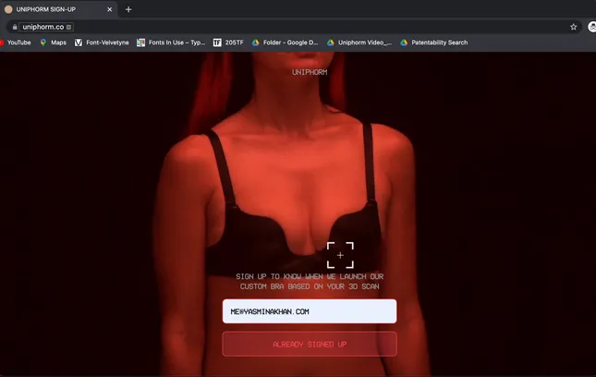The image size is (596, 377).
Task: Select the UNIPHORM SIGN-UP tab
Action: tap(59, 9)
